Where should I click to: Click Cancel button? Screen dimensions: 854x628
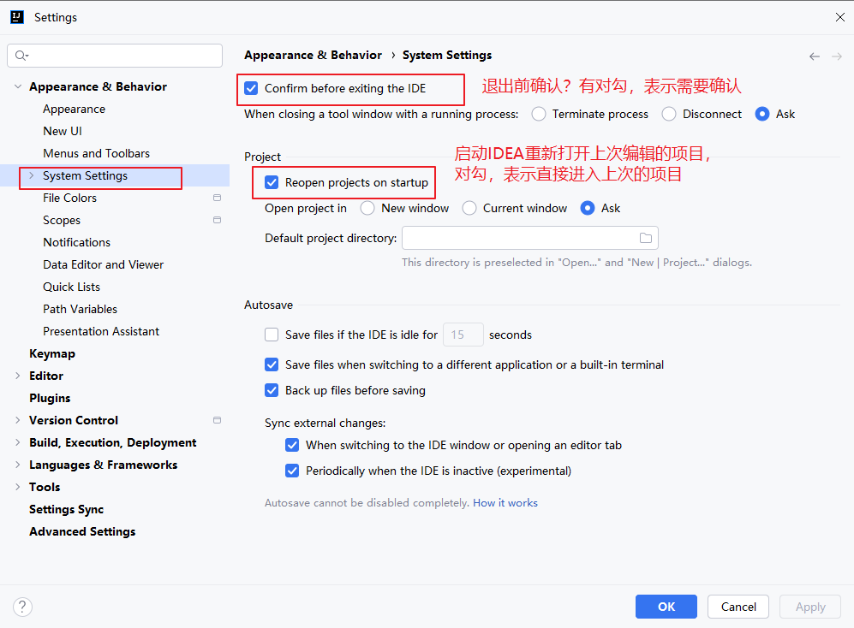[x=738, y=607]
